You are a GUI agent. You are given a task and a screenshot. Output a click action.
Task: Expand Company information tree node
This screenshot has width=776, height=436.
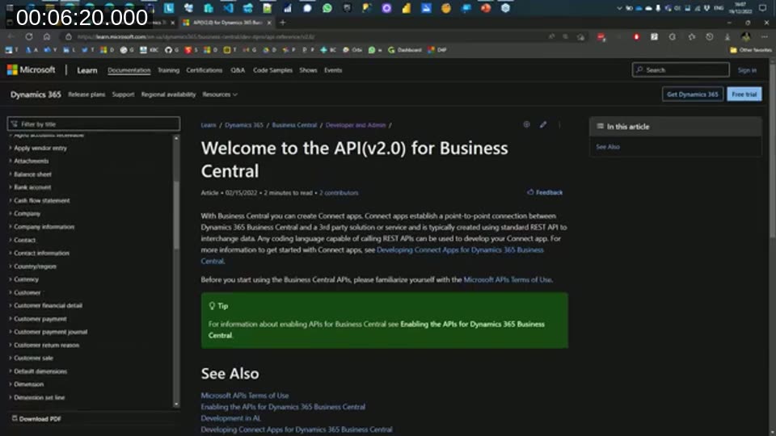point(11,226)
